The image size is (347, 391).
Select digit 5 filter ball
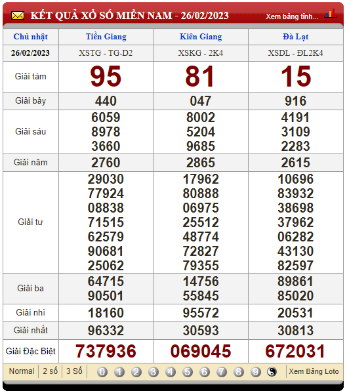188,372
